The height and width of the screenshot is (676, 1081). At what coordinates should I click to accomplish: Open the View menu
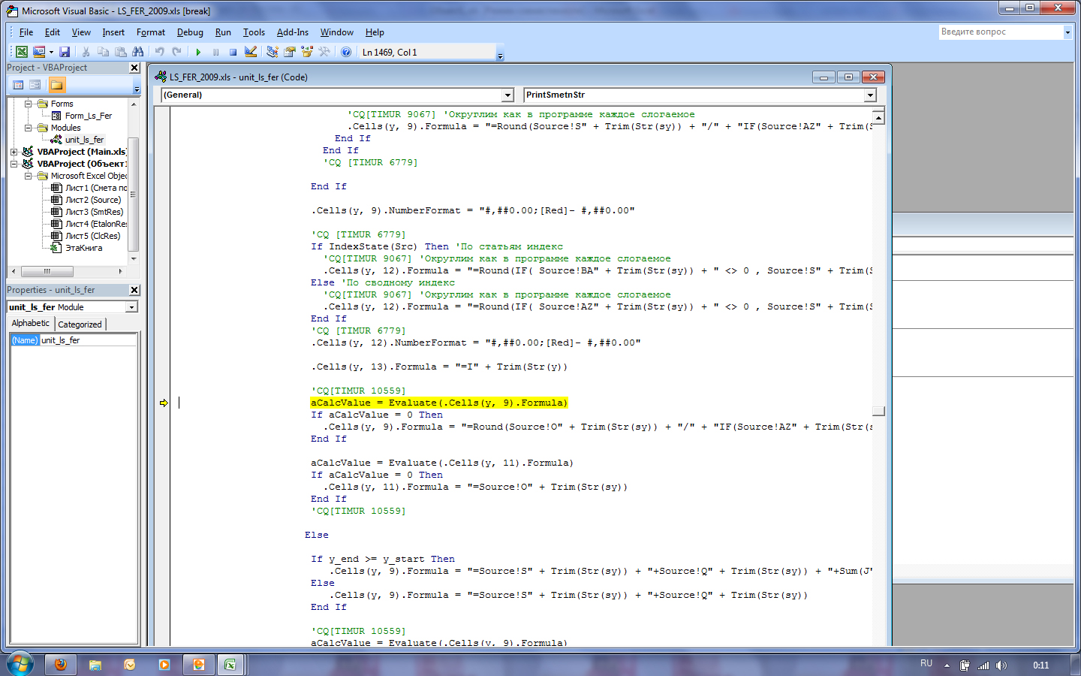81,32
